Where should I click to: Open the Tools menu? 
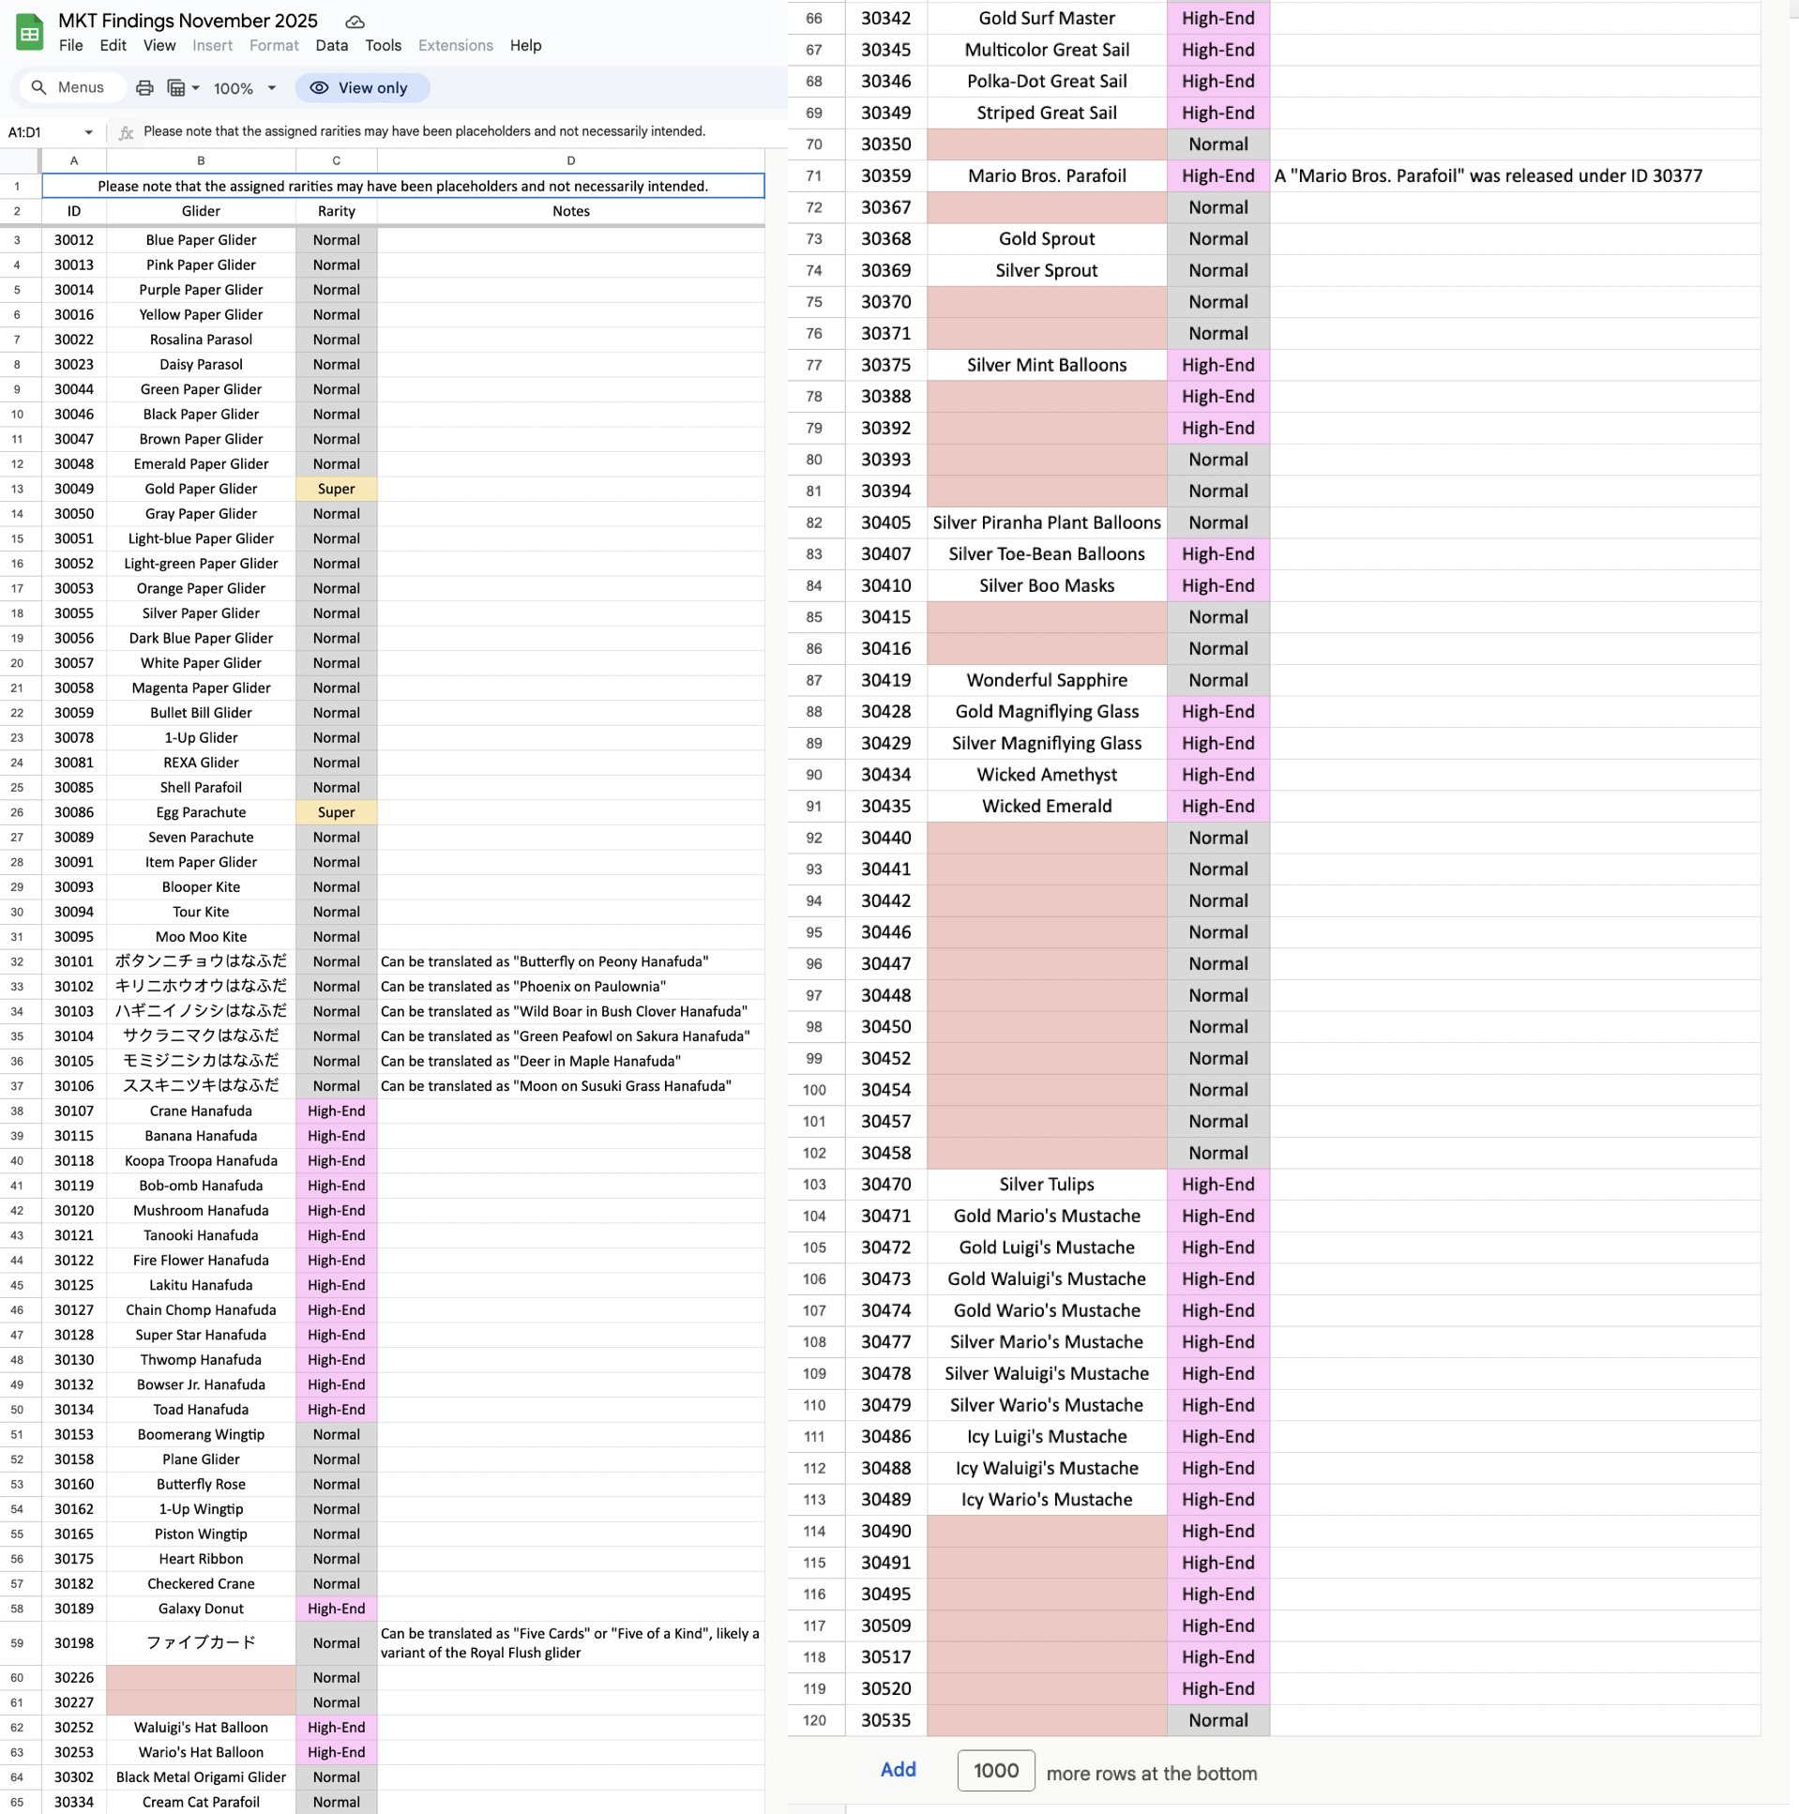383,45
